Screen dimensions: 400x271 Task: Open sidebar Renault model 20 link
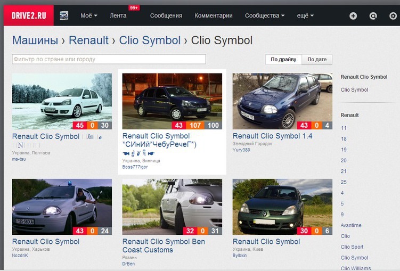(344, 160)
